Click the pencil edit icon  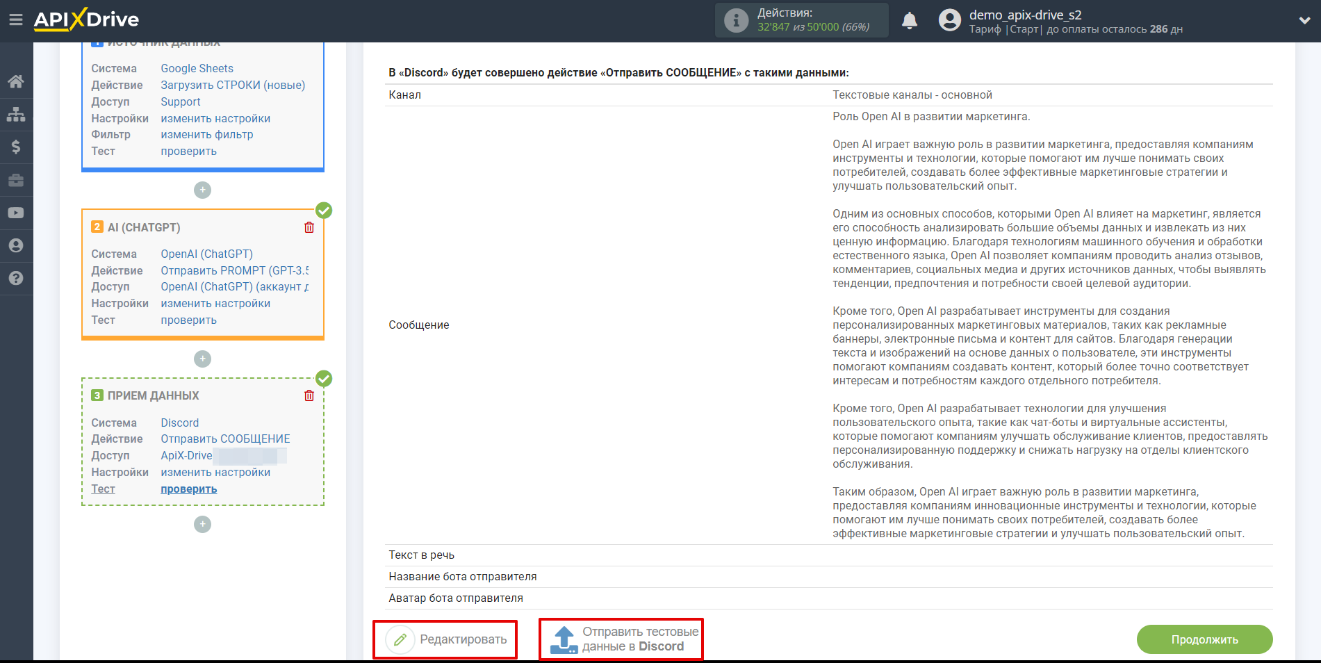[x=400, y=639]
